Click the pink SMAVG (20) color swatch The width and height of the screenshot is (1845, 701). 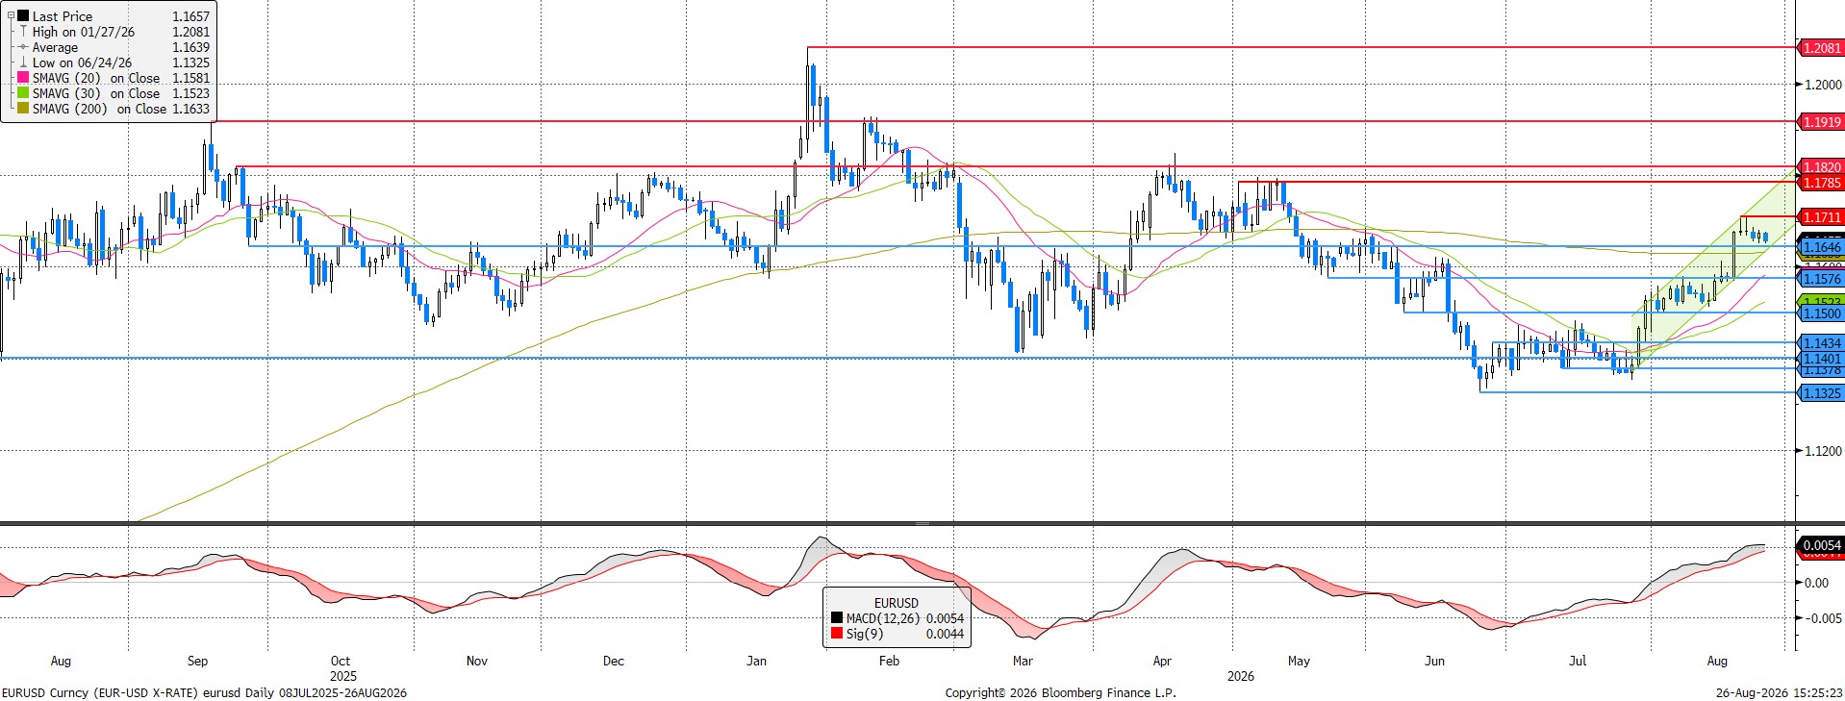pyautogui.click(x=23, y=78)
